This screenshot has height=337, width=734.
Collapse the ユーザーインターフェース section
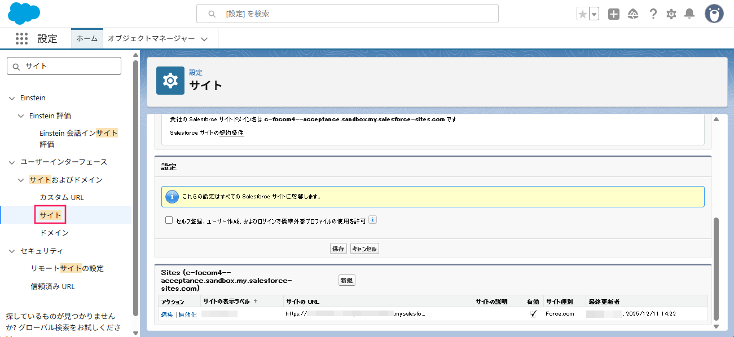(x=12, y=162)
